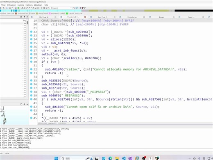Click the External symbol legend swatch
This screenshot has height=160, width=213.
tap(50, 14)
